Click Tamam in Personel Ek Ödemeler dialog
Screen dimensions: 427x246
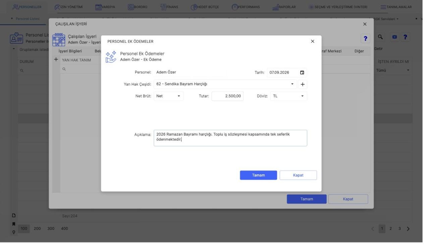click(x=258, y=175)
